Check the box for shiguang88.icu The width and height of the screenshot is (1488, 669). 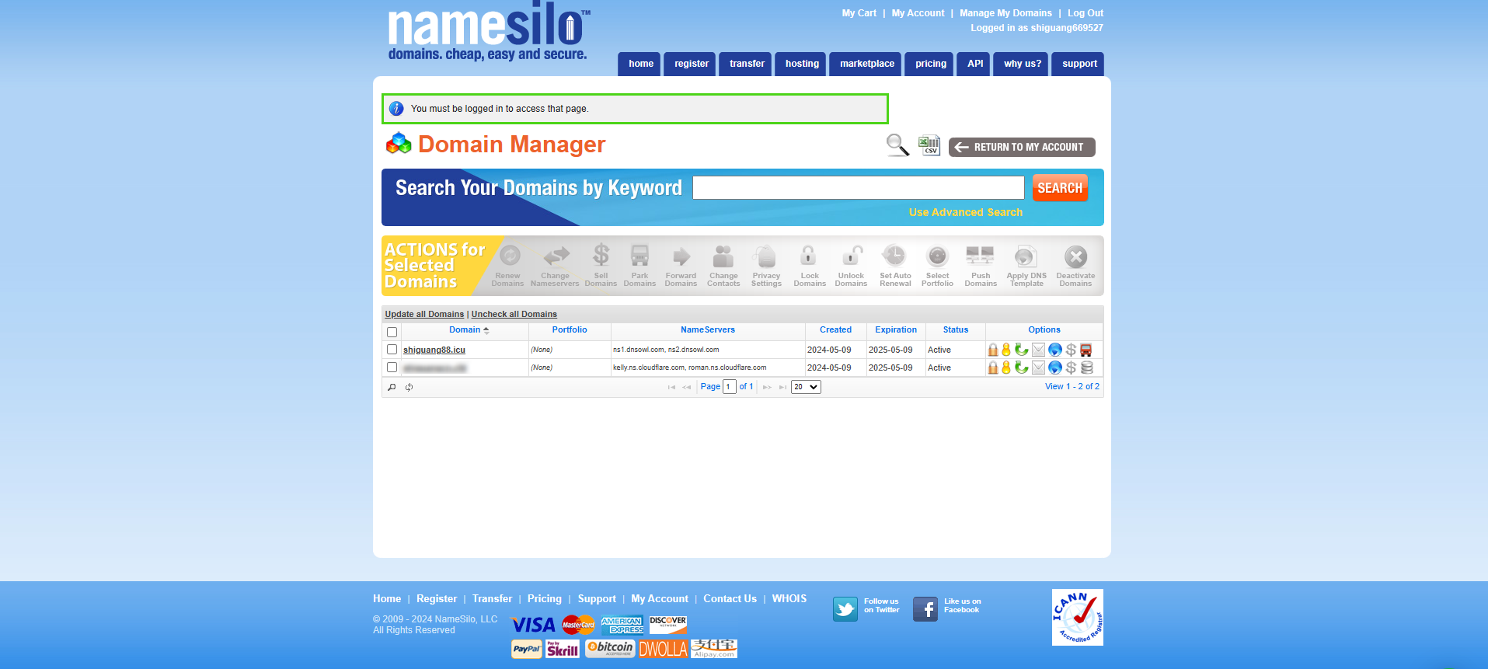tap(392, 350)
